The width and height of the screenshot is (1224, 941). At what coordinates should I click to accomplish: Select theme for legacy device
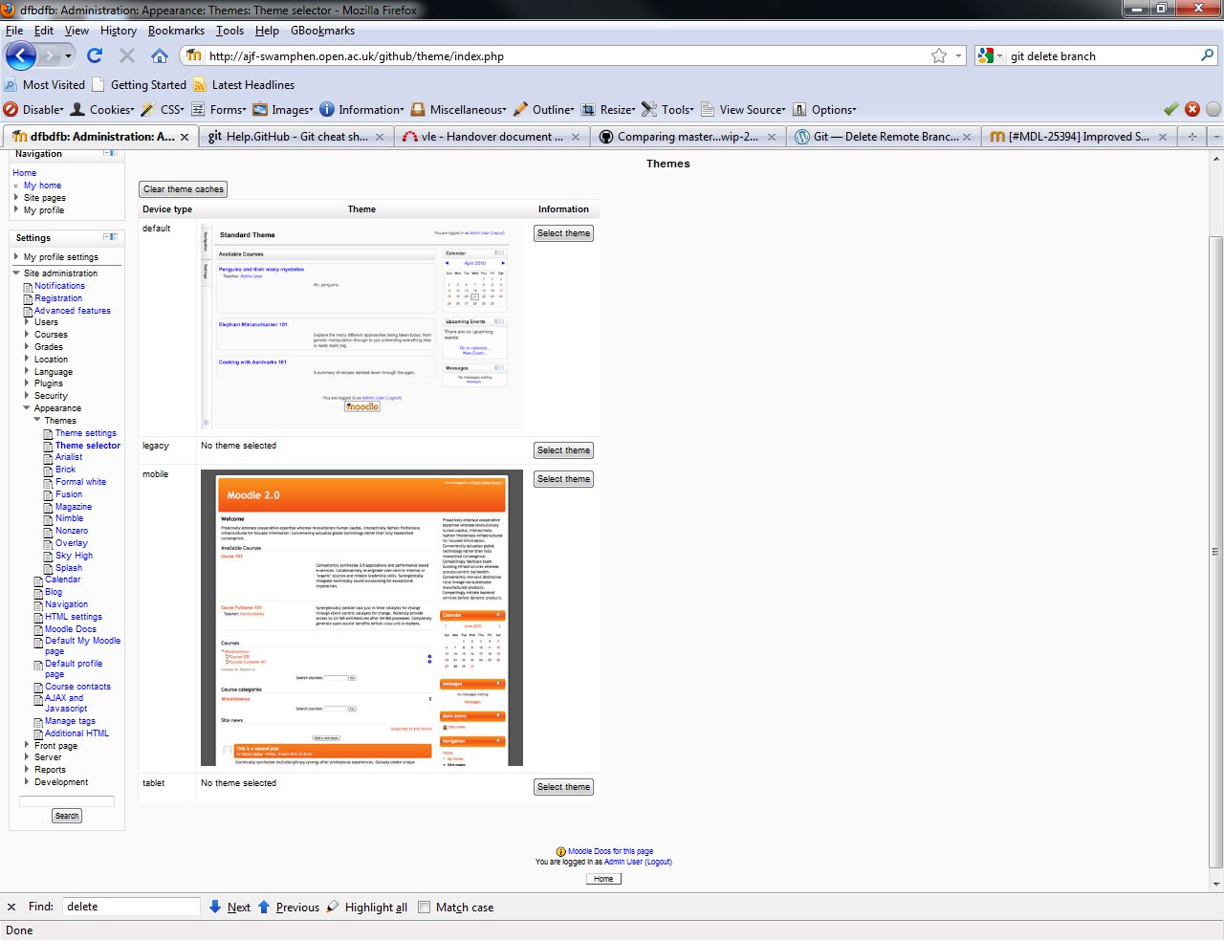pyautogui.click(x=563, y=450)
